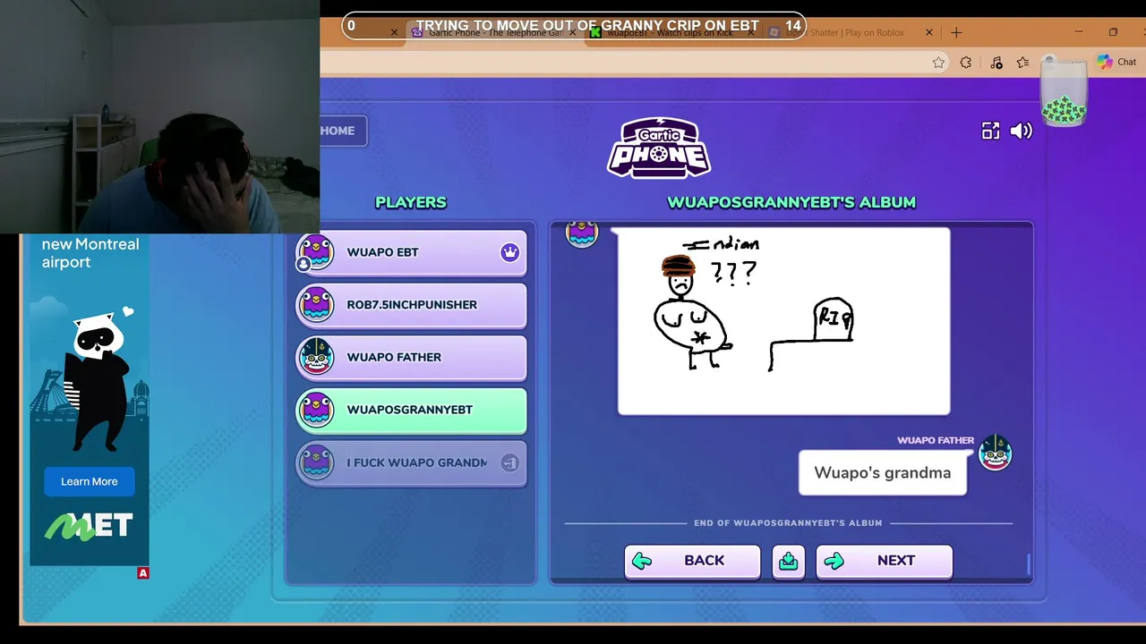The height and width of the screenshot is (644, 1146).
Task: Click the crown icon beside WUAPO EBT
Action: coord(509,252)
